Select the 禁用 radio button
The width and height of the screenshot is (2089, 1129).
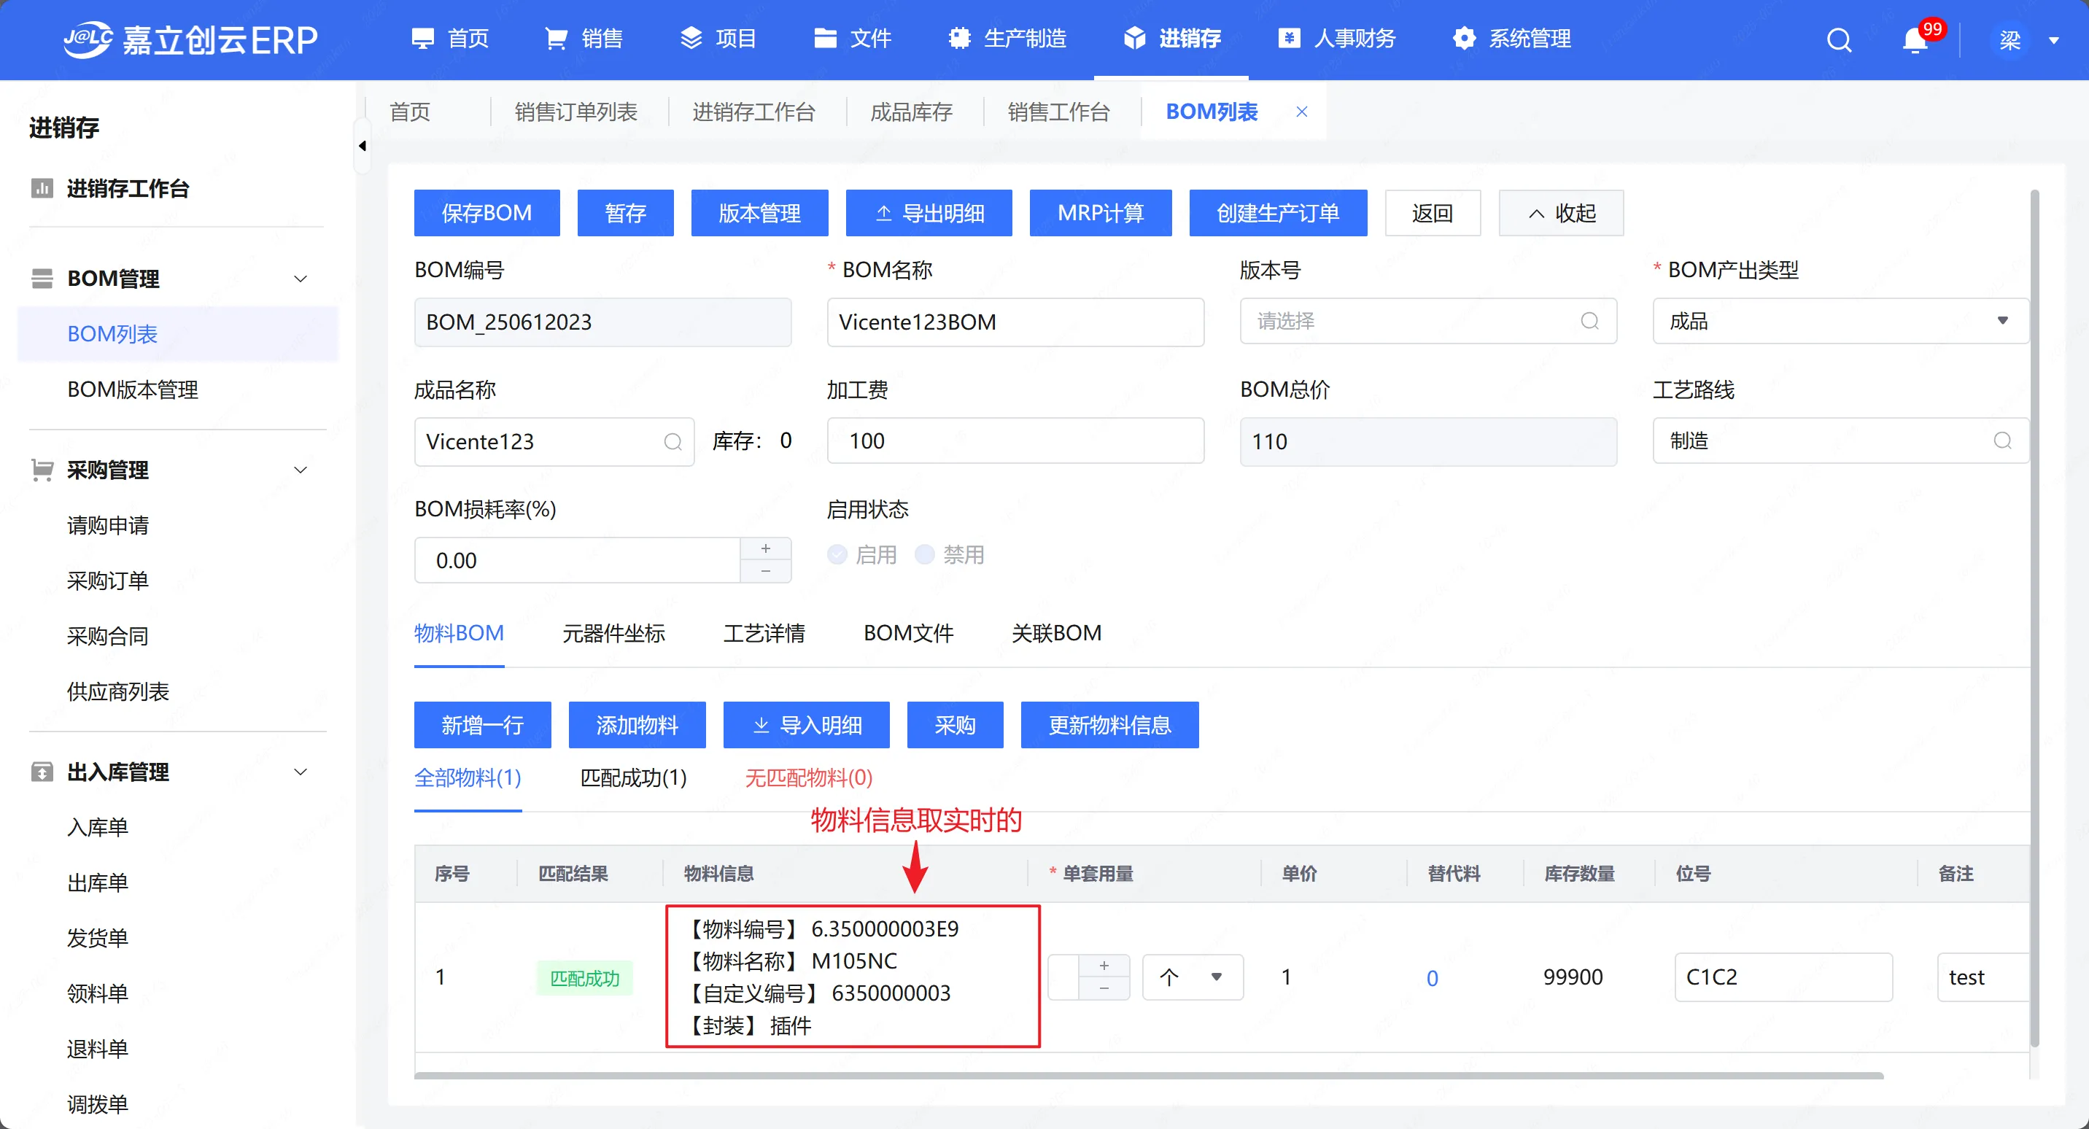pyautogui.click(x=924, y=555)
